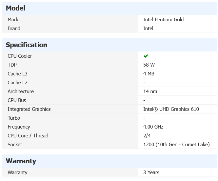Click the 'Cache L3' label
Image resolution: width=218 pixels, height=181 pixels.
coord(17,74)
